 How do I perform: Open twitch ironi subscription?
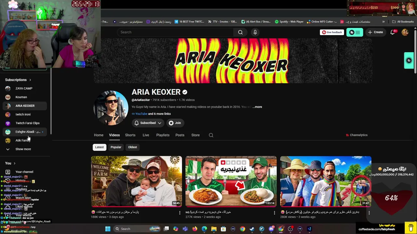tap(25, 114)
